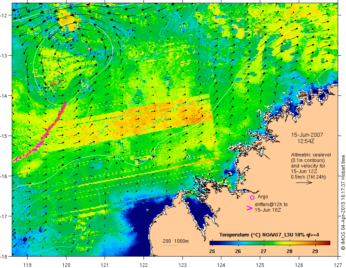Click longitude axis label 121

point(105,265)
